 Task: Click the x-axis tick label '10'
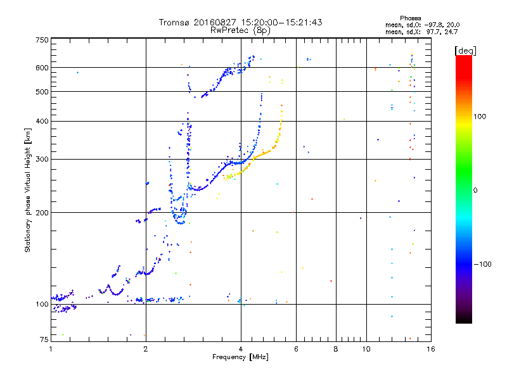point(366,349)
